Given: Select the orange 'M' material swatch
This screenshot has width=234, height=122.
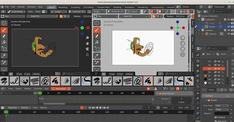Looking at the screenshot, I should click(206, 76).
